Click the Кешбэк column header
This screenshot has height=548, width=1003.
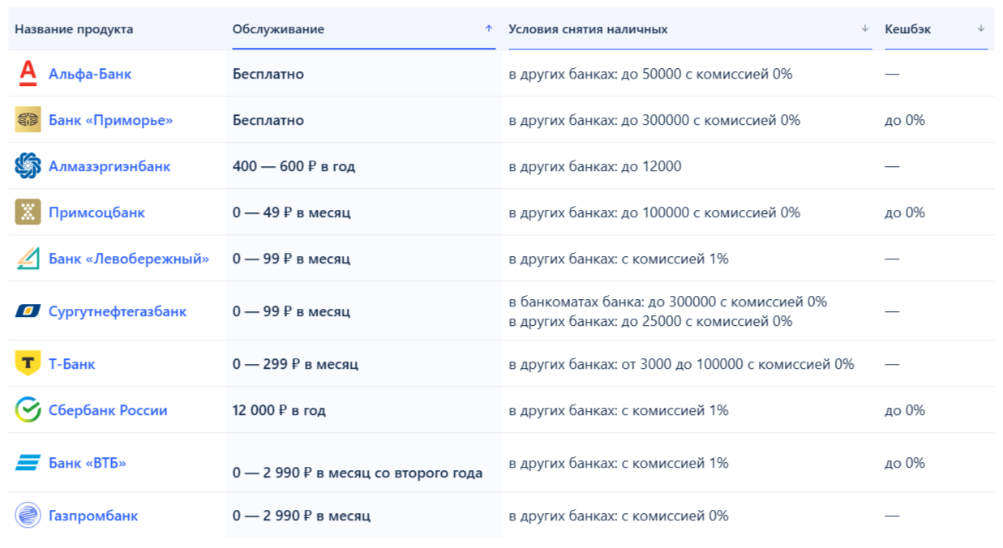pyautogui.click(x=907, y=29)
